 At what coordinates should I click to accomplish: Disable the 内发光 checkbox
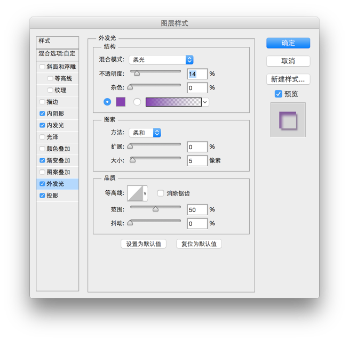point(42,125)
